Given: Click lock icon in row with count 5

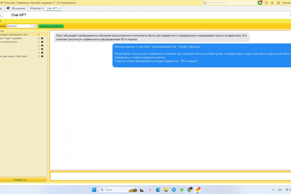Looking at the screenshot, I should tap(42, 53).
